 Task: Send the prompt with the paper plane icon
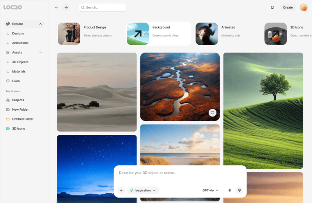pos(239,190)
